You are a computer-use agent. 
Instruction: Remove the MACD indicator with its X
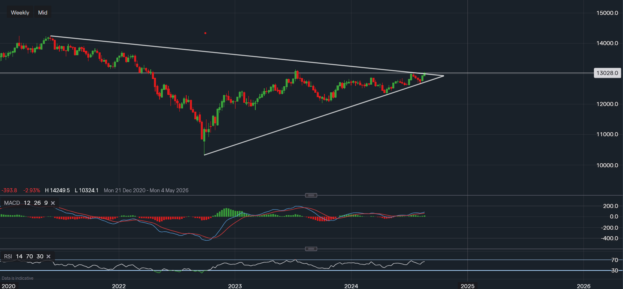53,203
